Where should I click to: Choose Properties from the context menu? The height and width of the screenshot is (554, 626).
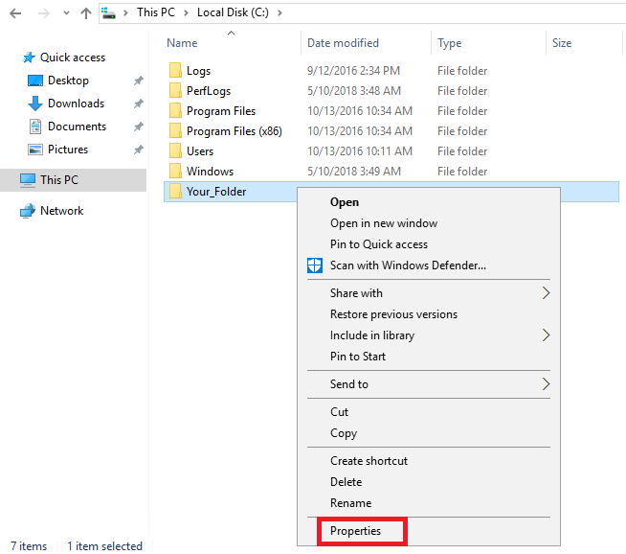click(x=355, y=531)
